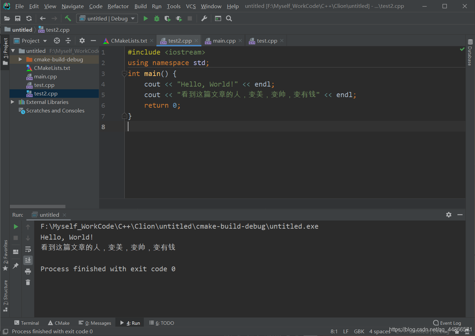The width and height of the screenshot is (475, 336).
Task: Open Search Everywhere with the magnifier icon
Action: coord(229,18)
